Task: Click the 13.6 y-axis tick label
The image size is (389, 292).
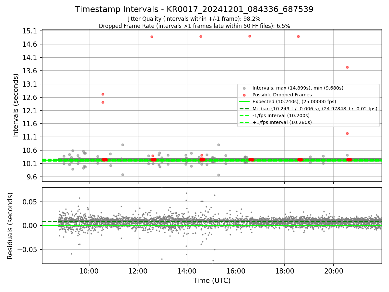Action: click(x=30, y=71)
